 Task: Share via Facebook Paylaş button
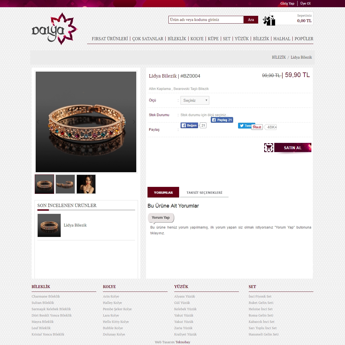(222, 120)
